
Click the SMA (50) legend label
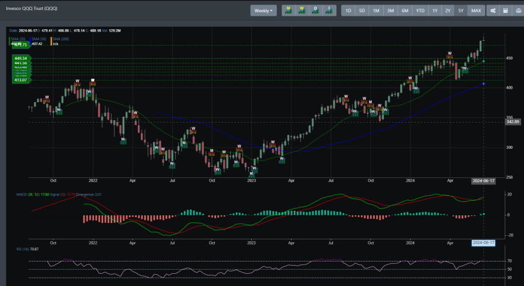pyautogui.click(x=39, y=39)
